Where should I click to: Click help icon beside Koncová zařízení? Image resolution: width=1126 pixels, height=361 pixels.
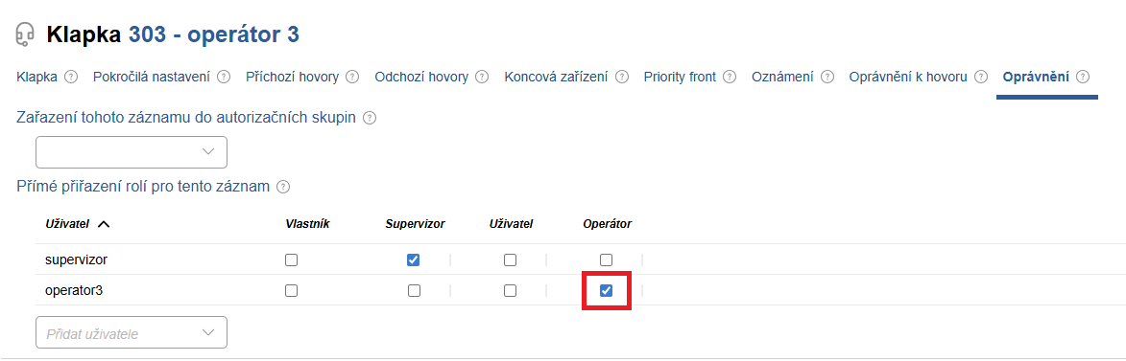[622, 77]
